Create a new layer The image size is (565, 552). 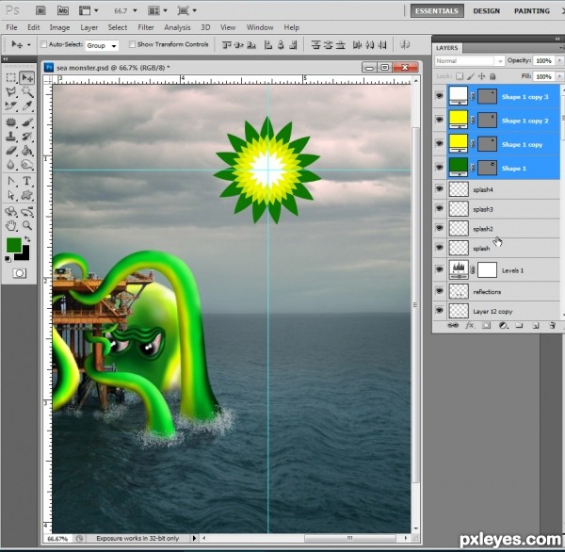(x=536, y=326)
